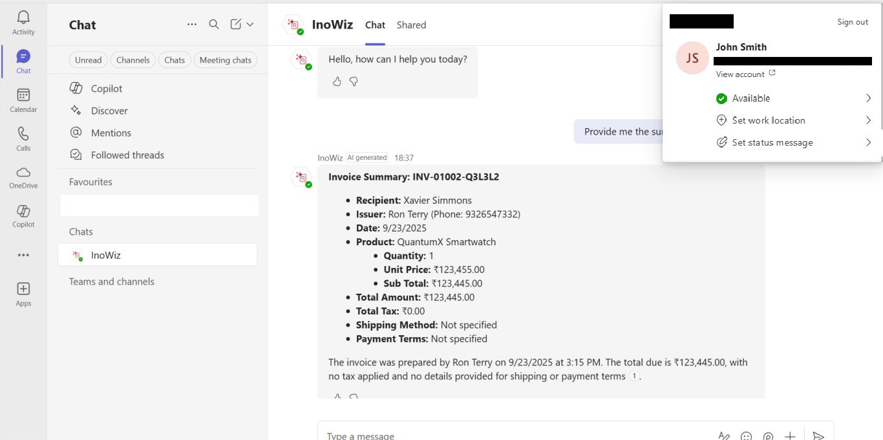Open the Activity feed in sidebar
883x440 pixels.
(x=23, y=23)
